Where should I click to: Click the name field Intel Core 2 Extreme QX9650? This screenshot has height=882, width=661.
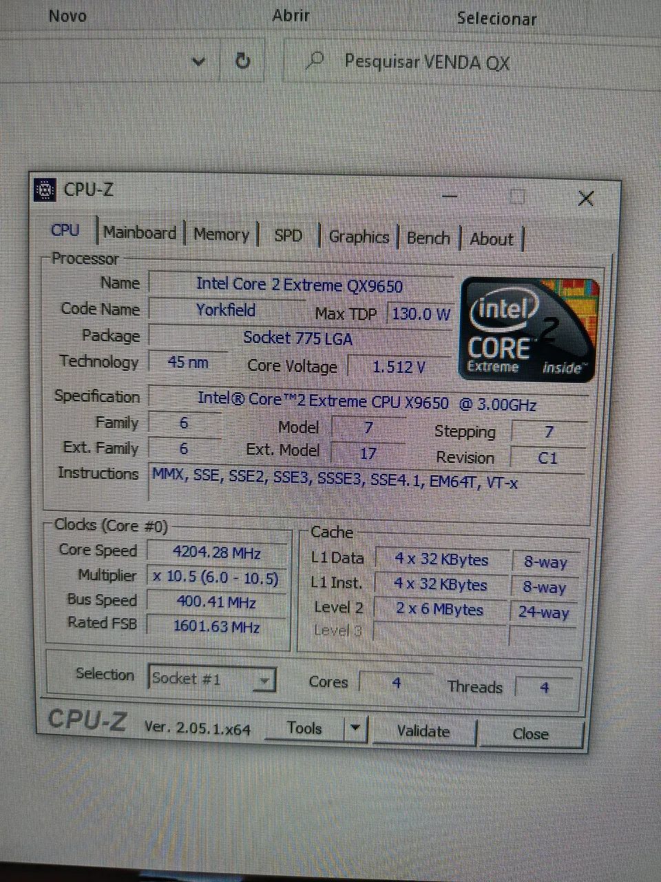pyautogui.click(x=300, y=285)
